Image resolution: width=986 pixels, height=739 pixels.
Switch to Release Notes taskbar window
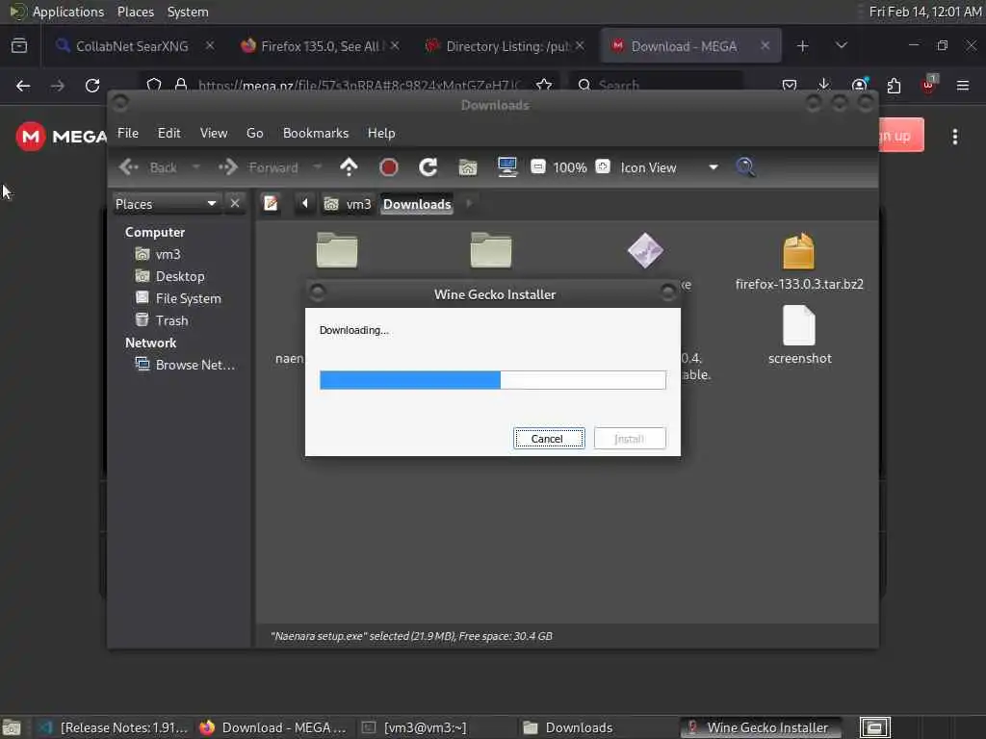114,727
